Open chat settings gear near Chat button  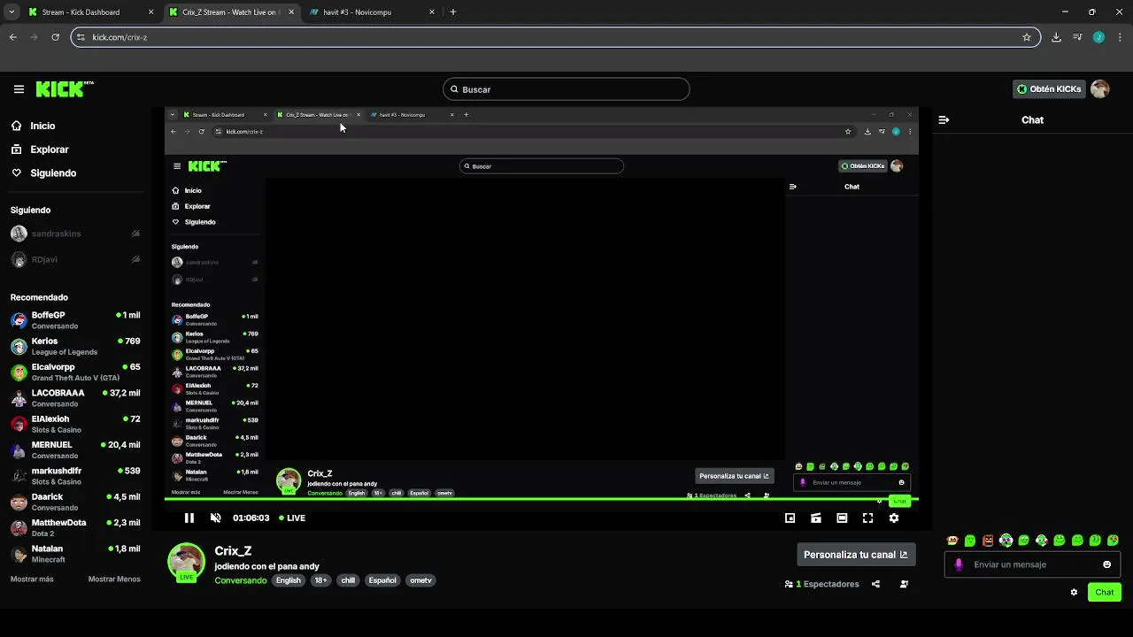click(x=1074, y=593)
